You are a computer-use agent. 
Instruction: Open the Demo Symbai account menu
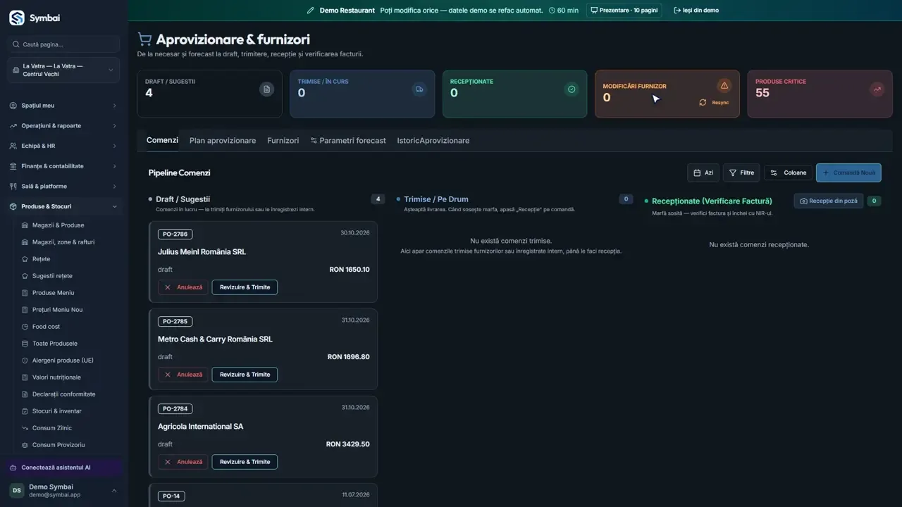(63, 491)
